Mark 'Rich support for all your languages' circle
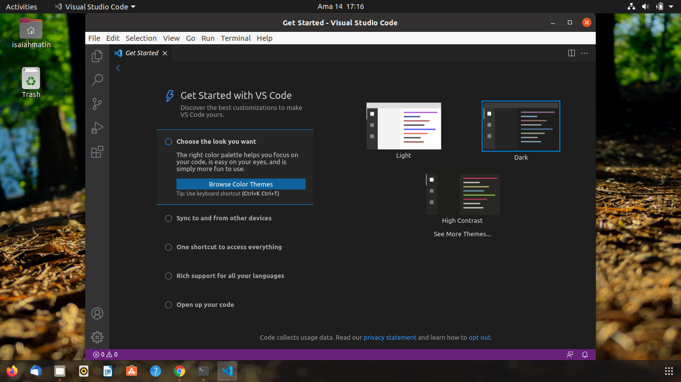 tap(169, 276)
